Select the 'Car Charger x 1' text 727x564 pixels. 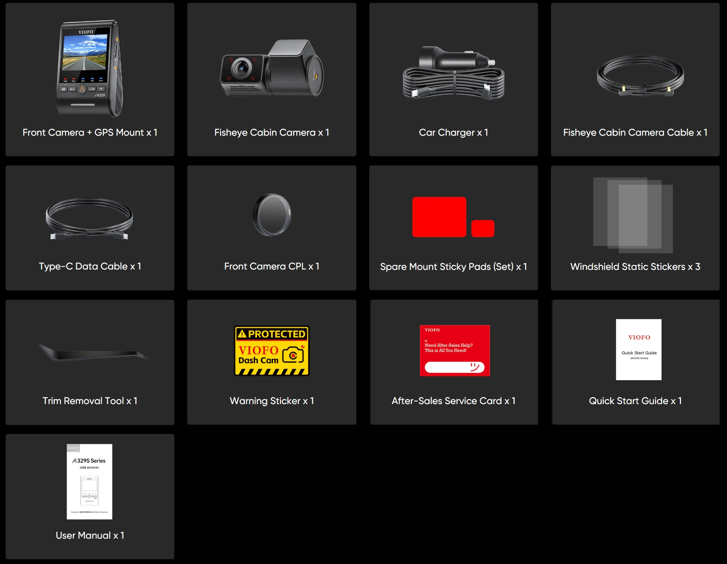(453, 132)
